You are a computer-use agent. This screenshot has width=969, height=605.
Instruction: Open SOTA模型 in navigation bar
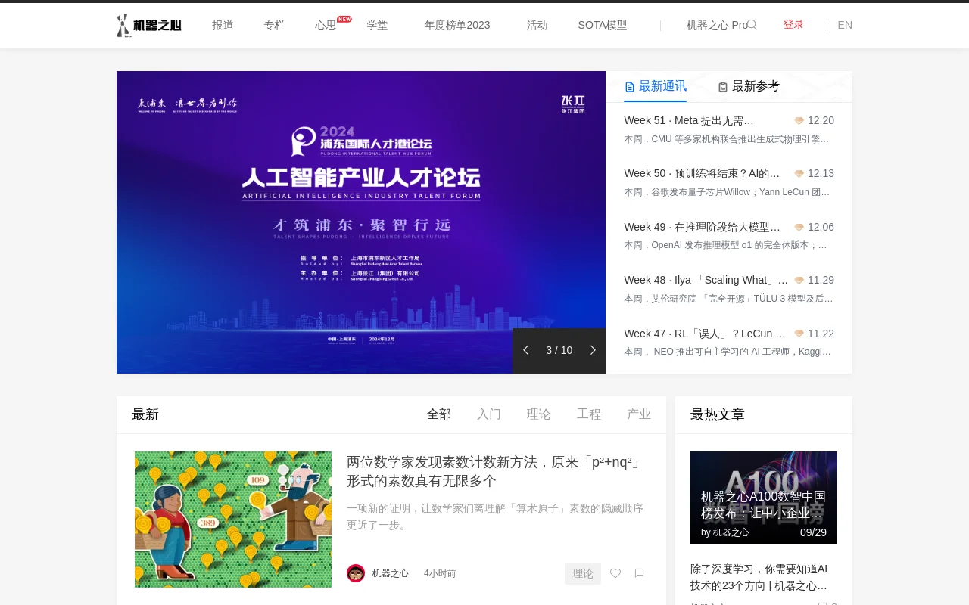tap(603, 25)
